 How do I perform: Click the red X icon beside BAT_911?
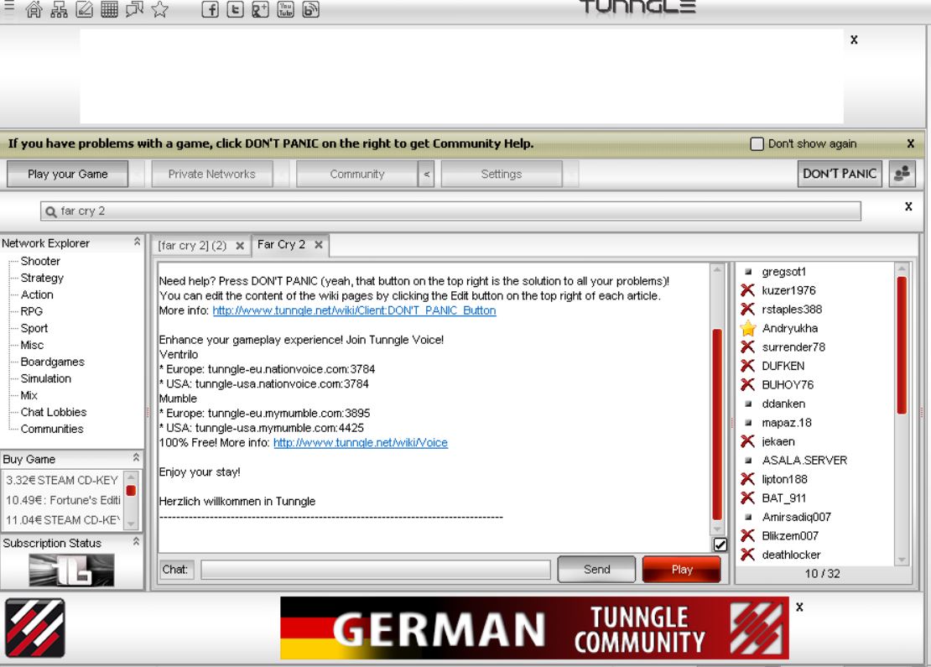(x=747, y=498)
